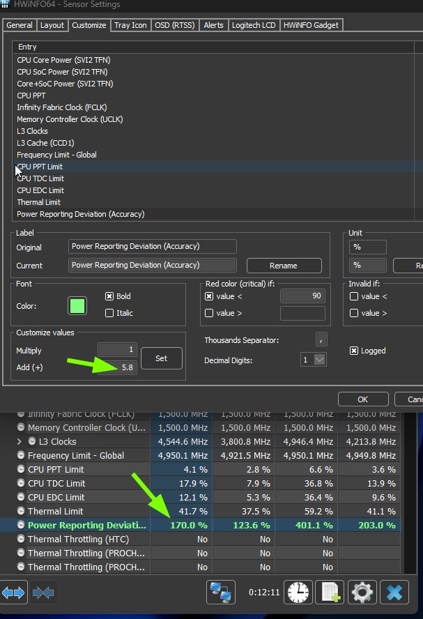Viewport: 423px width, 619px height.
Task: Select L3 Cache (CCD1) entry
Action: (x=45, y=143)
